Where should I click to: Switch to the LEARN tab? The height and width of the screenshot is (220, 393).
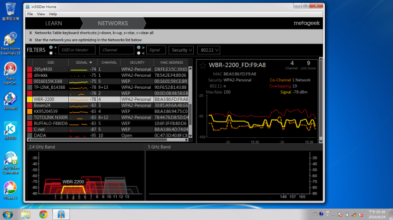coord(53,23)
